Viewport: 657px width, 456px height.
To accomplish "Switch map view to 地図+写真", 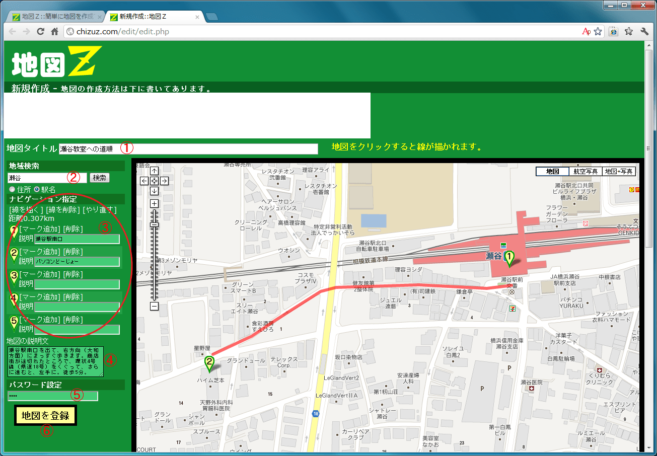I will pos(619,172).
